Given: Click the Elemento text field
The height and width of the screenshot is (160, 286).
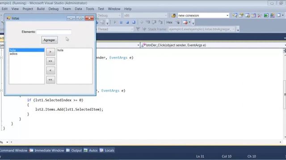Looking at the screenshot, I should click(54, 32).
